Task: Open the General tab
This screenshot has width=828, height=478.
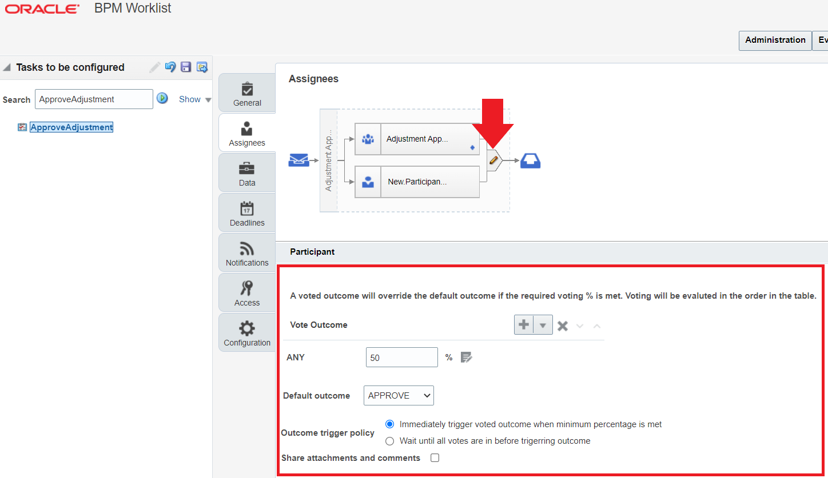Action: (x=247, y=93)
